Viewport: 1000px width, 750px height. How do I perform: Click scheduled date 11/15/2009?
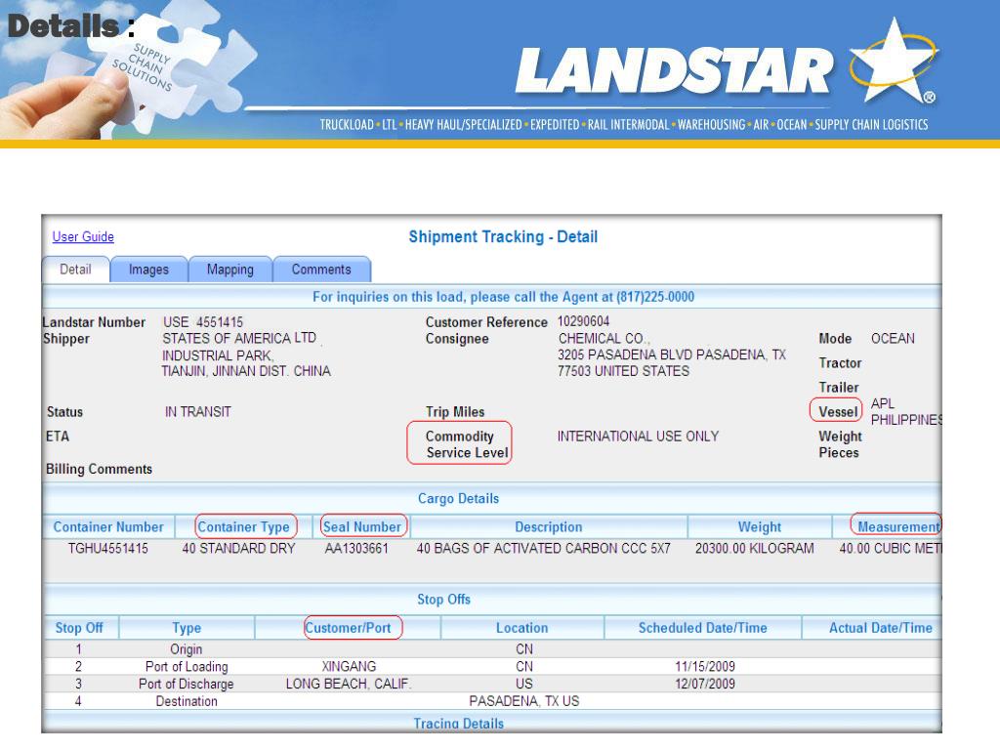705,666
